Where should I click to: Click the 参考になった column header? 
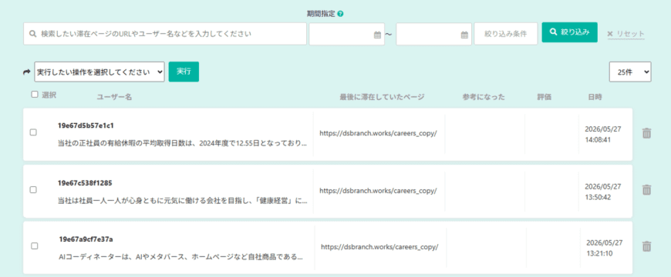pos(484,97)
